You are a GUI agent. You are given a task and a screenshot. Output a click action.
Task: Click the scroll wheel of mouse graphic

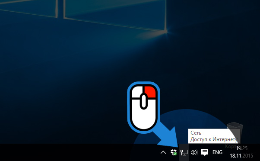[x=143, y=101]
